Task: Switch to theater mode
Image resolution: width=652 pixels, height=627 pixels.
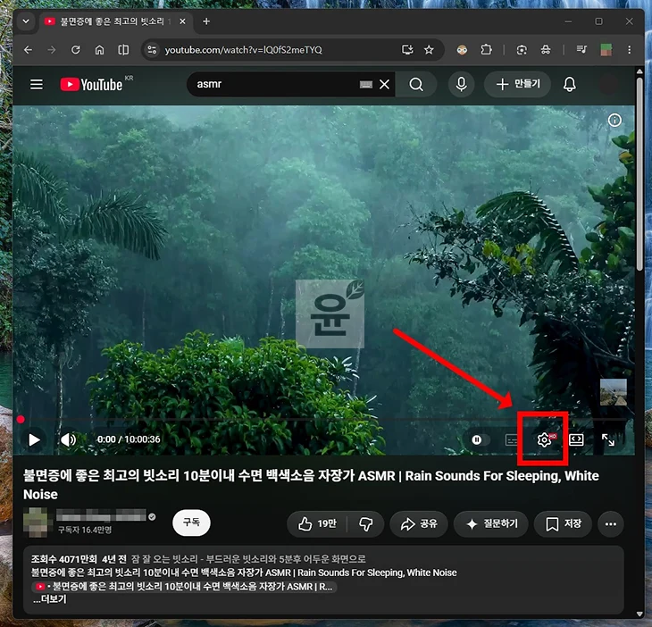Action: click(x=576, y=439)
